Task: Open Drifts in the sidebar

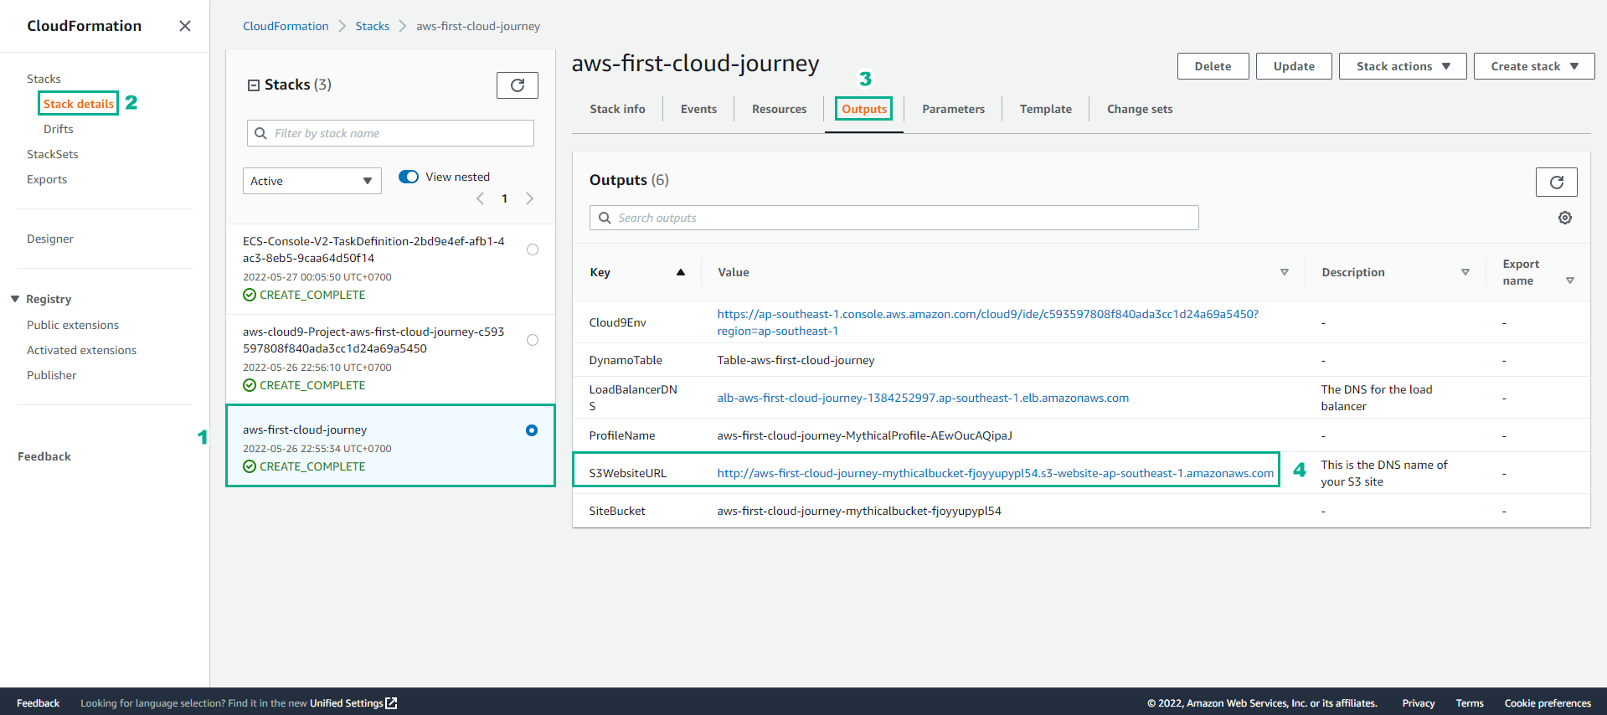Action: click(59, 129)
